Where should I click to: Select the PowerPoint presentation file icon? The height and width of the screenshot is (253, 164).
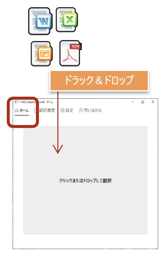pyautogui.click(x=41, y=54)
